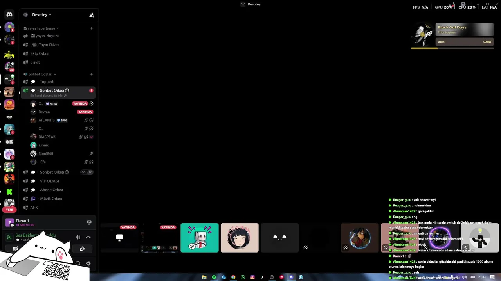Image resolution: width=501 pixels, height=281 pixels.
Task: Add channel to Sohbet Odaları category
Action: point(91,74)
